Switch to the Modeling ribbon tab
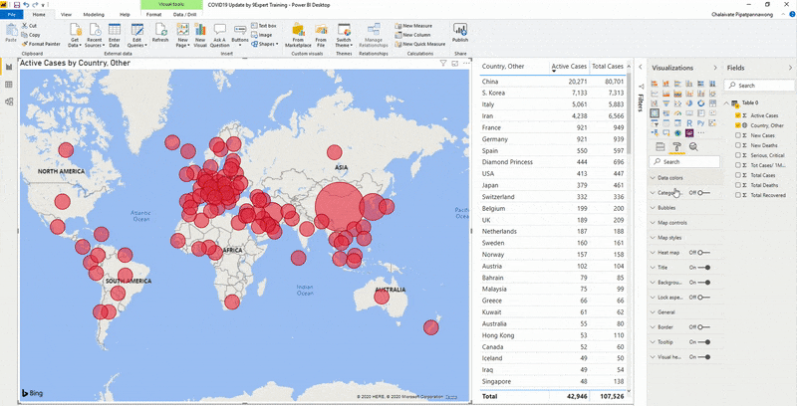The height and width of the screenshot is (406, 797). 94,15
